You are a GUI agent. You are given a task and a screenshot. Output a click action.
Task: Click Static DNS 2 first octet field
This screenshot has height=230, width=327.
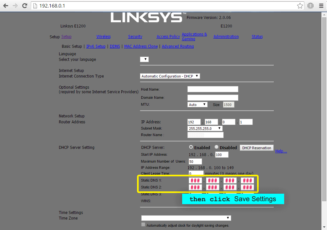[x=195, y=187]
